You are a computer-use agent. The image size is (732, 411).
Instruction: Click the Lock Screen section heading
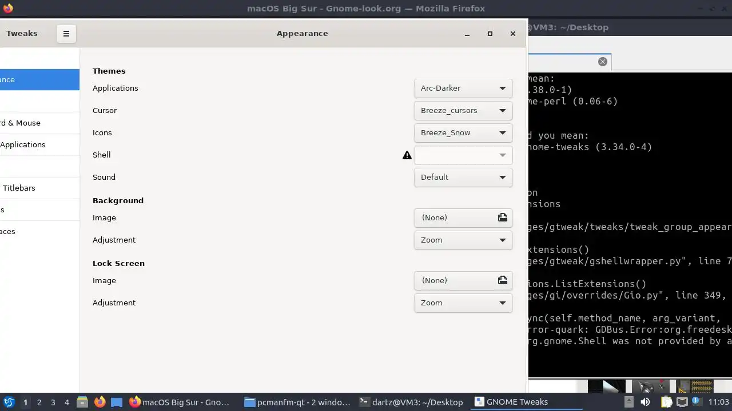(x=118, y=263)
